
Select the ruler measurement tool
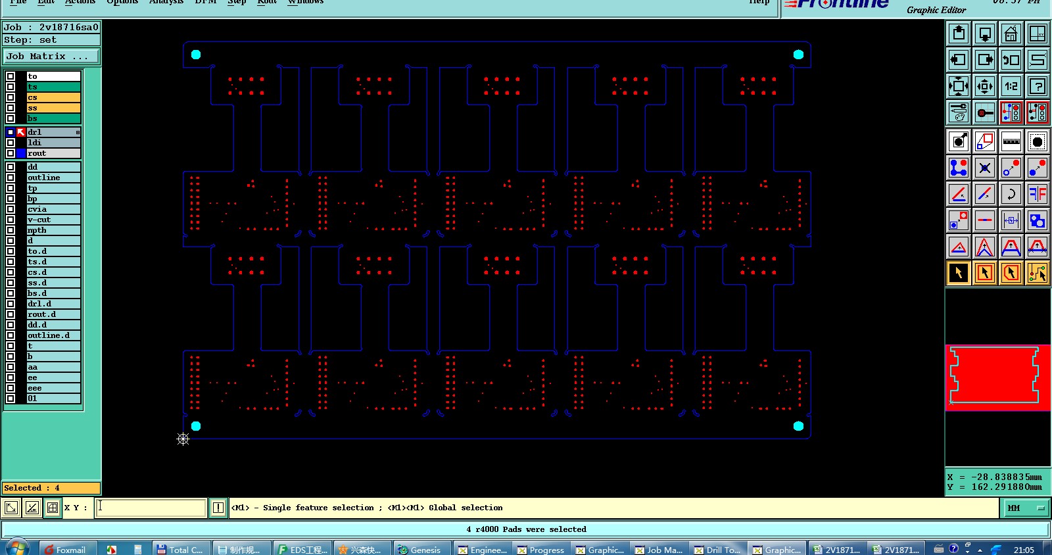click(1011, 141)
